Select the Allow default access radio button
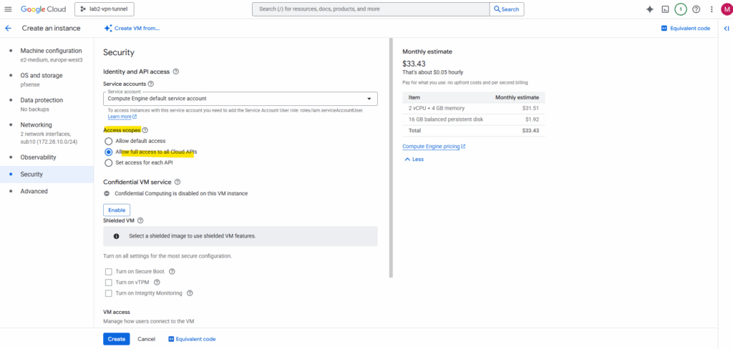Screen dimensions: 733x349 pos(109,141)
